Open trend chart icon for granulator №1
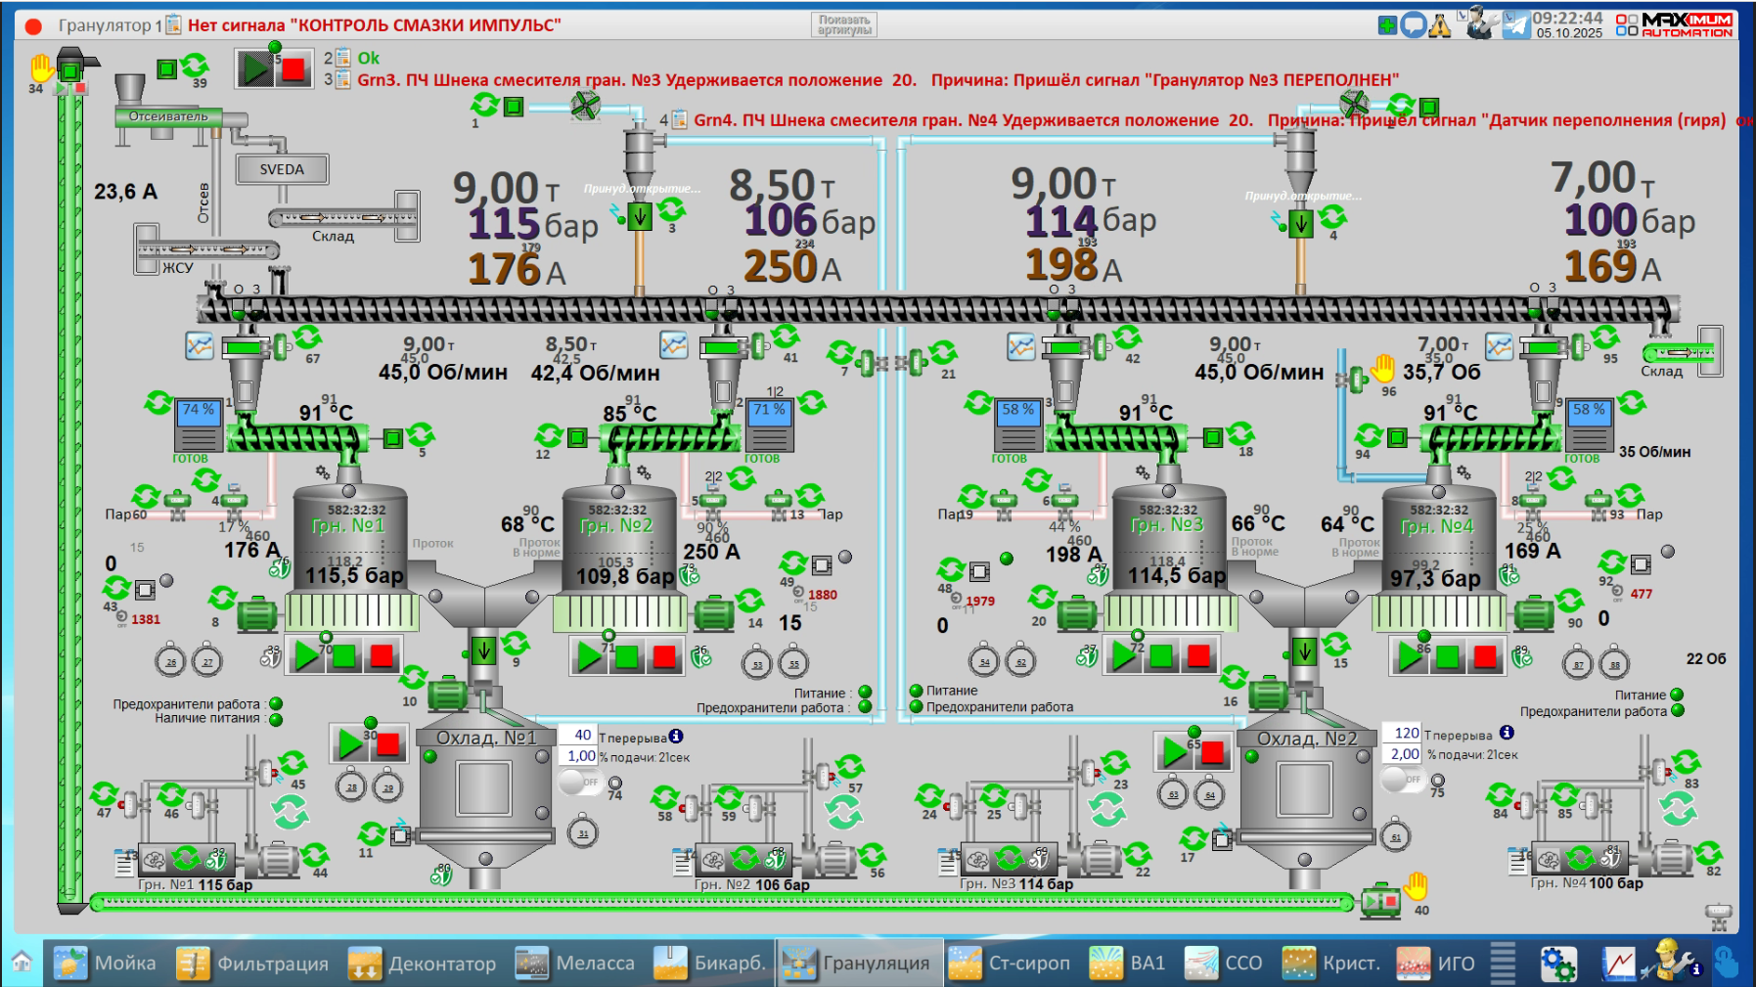This screenshot has width=1756, height=987. pos(200,345)
